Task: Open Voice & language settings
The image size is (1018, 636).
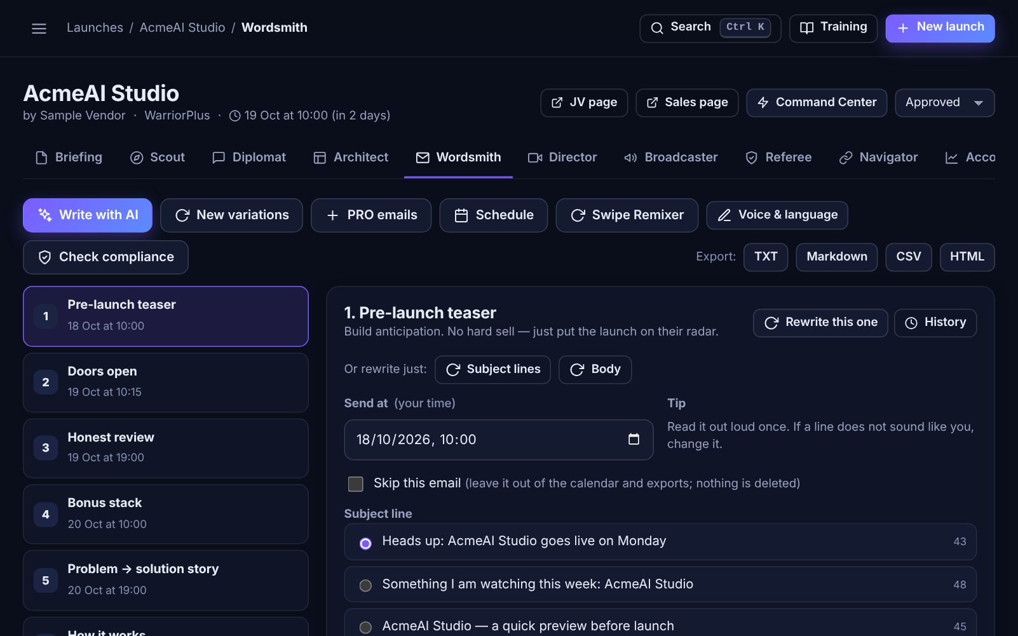Action: coord(777,215)
